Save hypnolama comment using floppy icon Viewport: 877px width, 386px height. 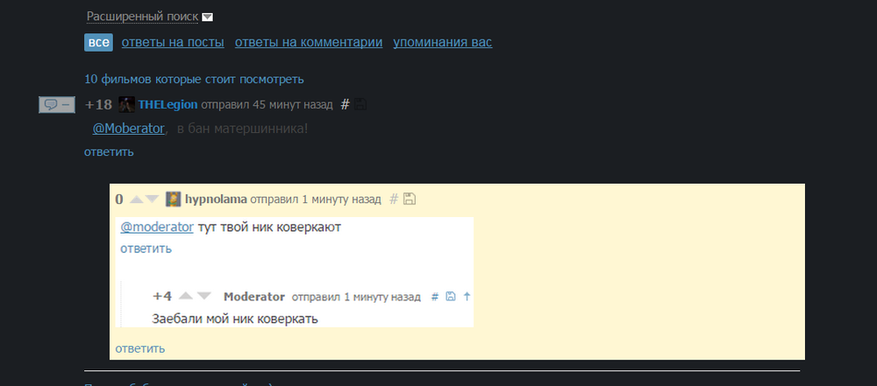[410, 199]
